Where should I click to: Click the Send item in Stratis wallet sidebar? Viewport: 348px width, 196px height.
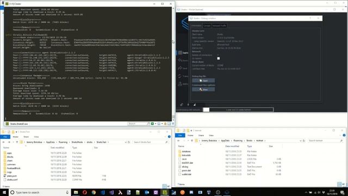tap(183, 68)
